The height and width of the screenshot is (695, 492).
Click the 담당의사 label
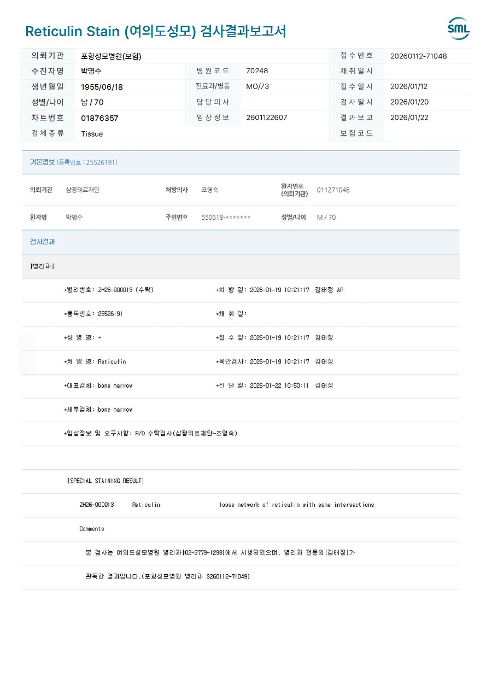coord(213,102)
